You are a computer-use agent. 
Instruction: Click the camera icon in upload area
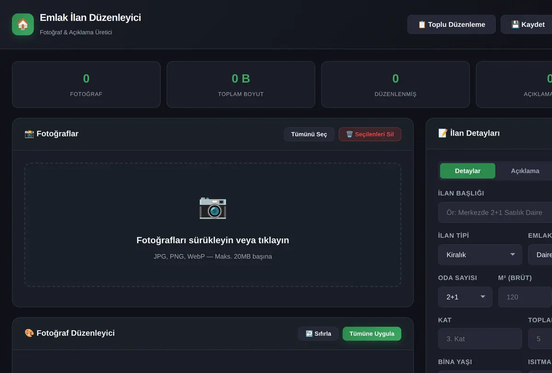(x=213, y=207)
